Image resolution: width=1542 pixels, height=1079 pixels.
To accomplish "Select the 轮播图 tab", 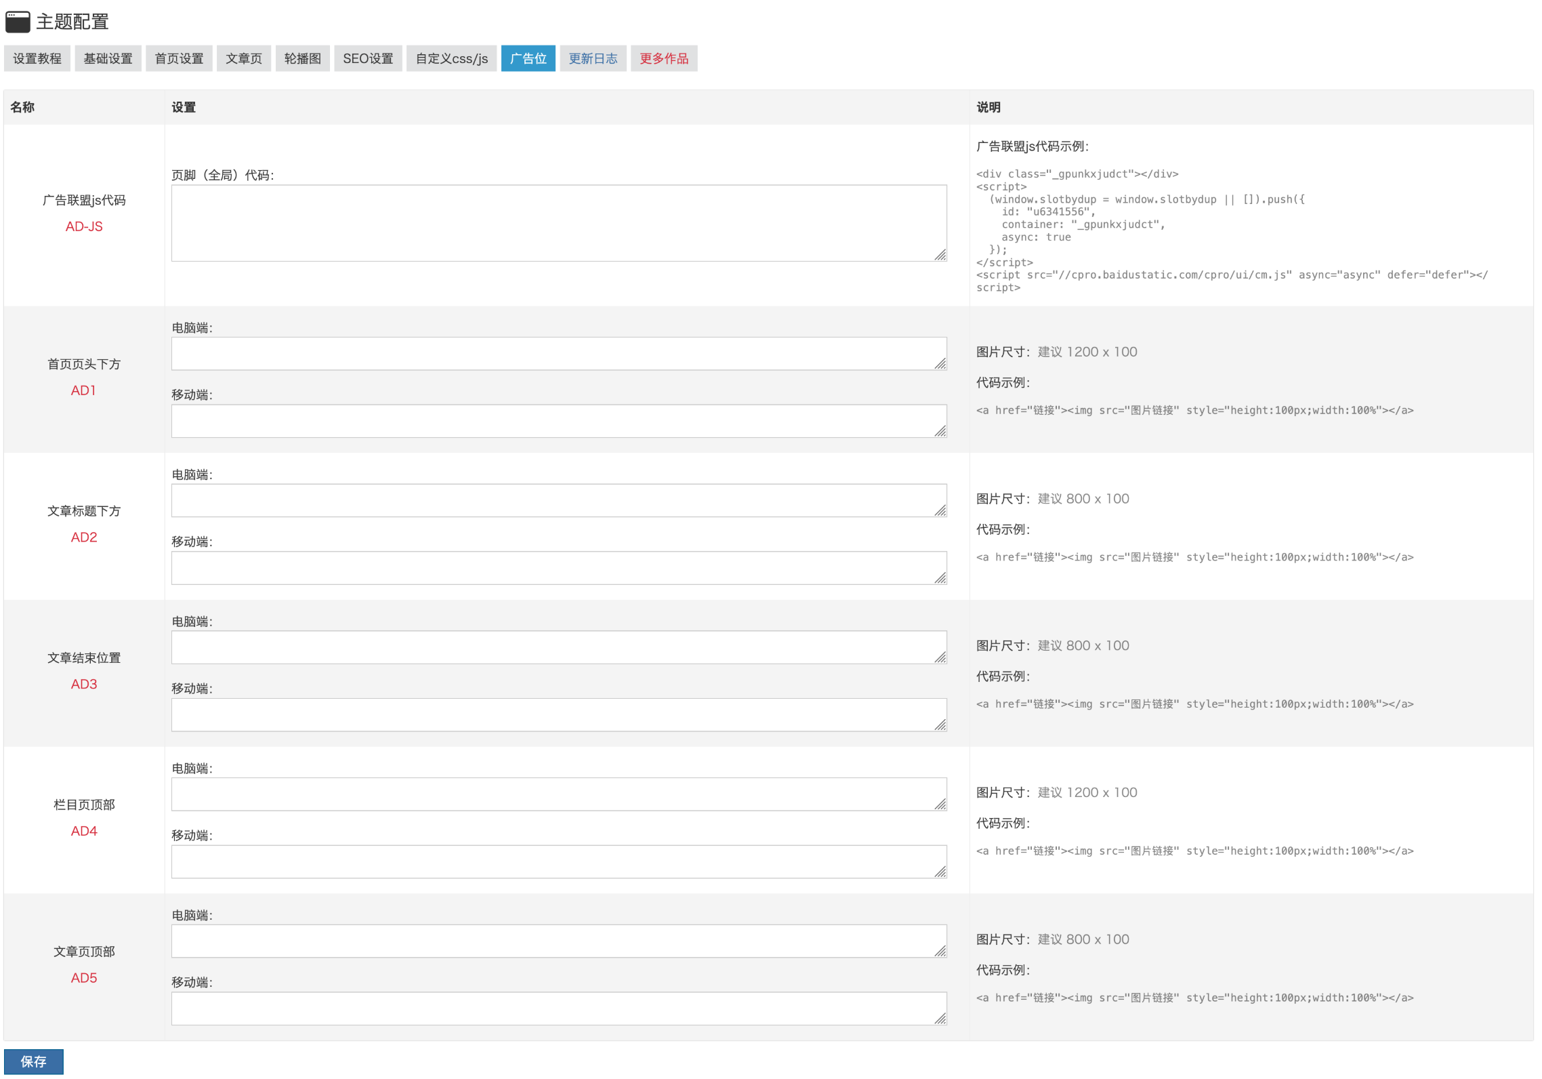I will coord(302,58).
